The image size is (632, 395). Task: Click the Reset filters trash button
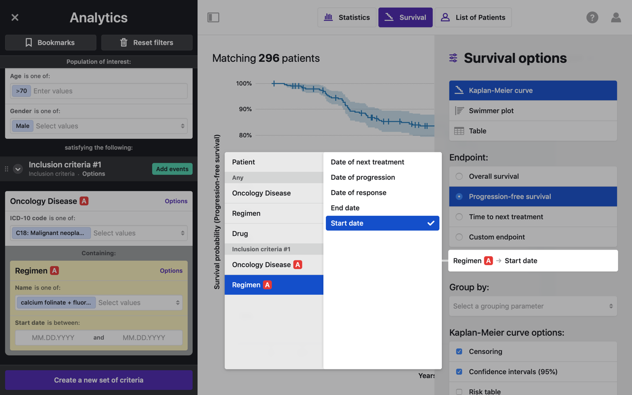click(147, 43)
